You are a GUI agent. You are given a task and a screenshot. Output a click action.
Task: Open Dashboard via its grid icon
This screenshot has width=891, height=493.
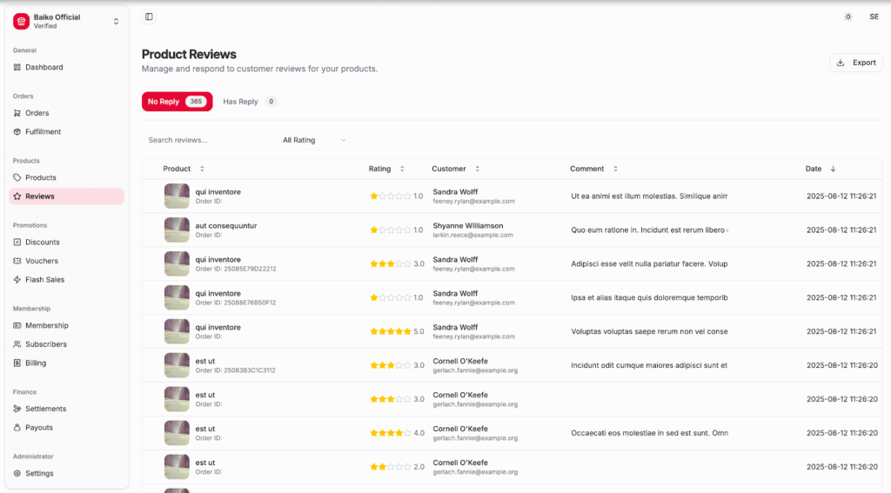pos(17,67)
